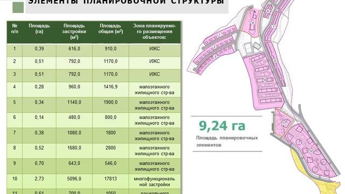The height and width of the screenshot is (194, 345).
Task: Click 'малоэтажного жилищного стр-ва' in row 9
Action: point(155,167)
